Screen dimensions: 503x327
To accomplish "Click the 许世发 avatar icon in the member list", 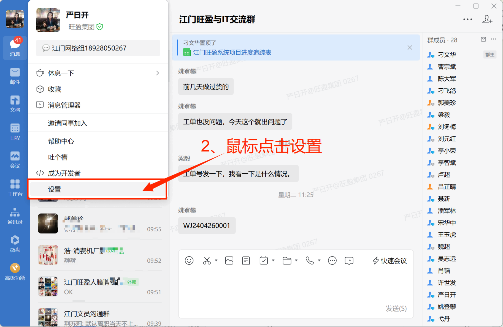I will (x=430, y=283).
